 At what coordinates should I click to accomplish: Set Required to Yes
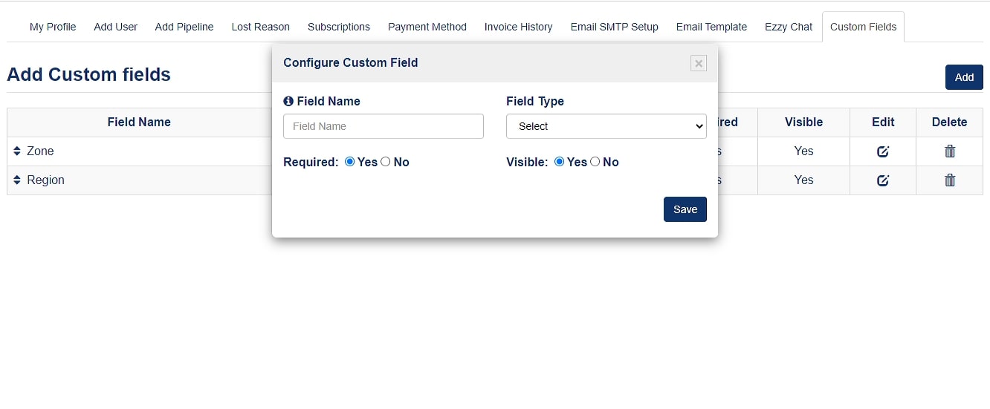click(350, 162)
